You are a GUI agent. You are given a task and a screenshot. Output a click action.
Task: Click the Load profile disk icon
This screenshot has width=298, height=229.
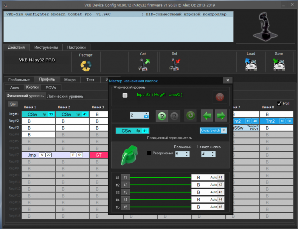(251, 65)
